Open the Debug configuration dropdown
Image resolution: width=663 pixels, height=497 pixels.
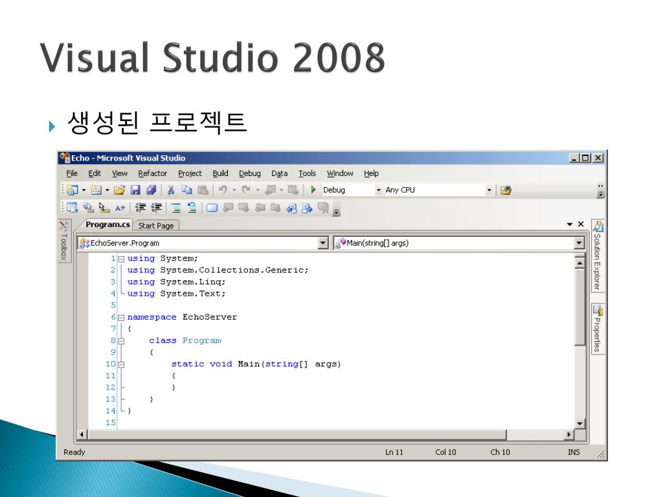click(378, 190)
